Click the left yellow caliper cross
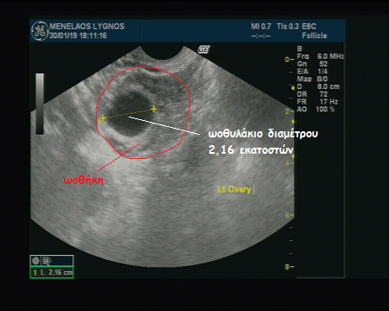The height and width of the screenshot is (311, 389). (102, 118)
